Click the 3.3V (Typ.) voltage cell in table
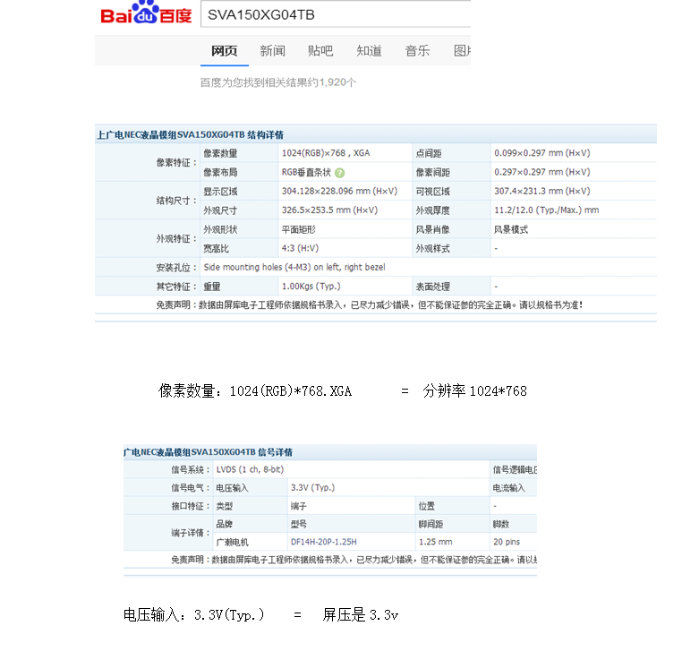 [312, 488]
